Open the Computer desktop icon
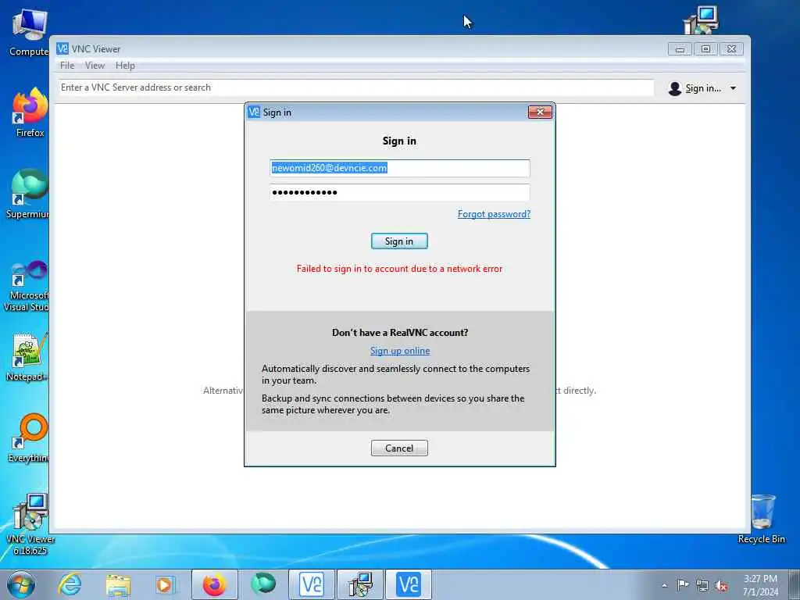The image size is (800, 600). 29,31
